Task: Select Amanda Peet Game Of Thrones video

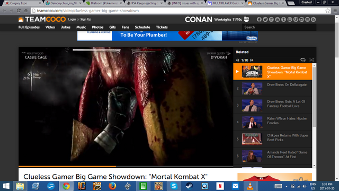Action: pos(273,156)
